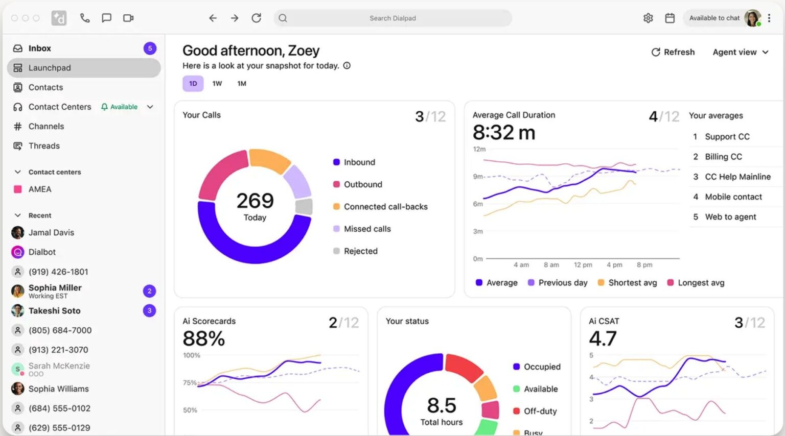Expand the Contact Centers availability chevron
This screenshot has height=436, width=785.
(150, 107)
